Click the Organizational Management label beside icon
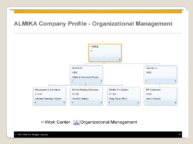 pyautogui.click(x=109, y=122)
